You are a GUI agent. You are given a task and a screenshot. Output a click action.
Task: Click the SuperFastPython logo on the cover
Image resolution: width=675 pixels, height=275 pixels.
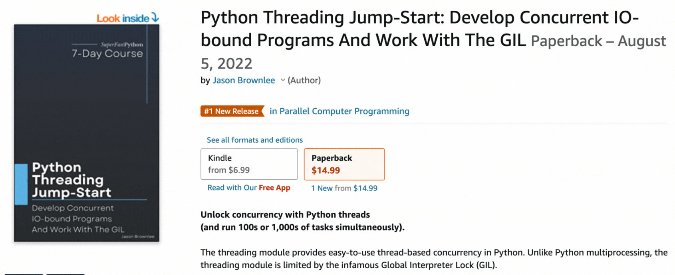(122, 45)
